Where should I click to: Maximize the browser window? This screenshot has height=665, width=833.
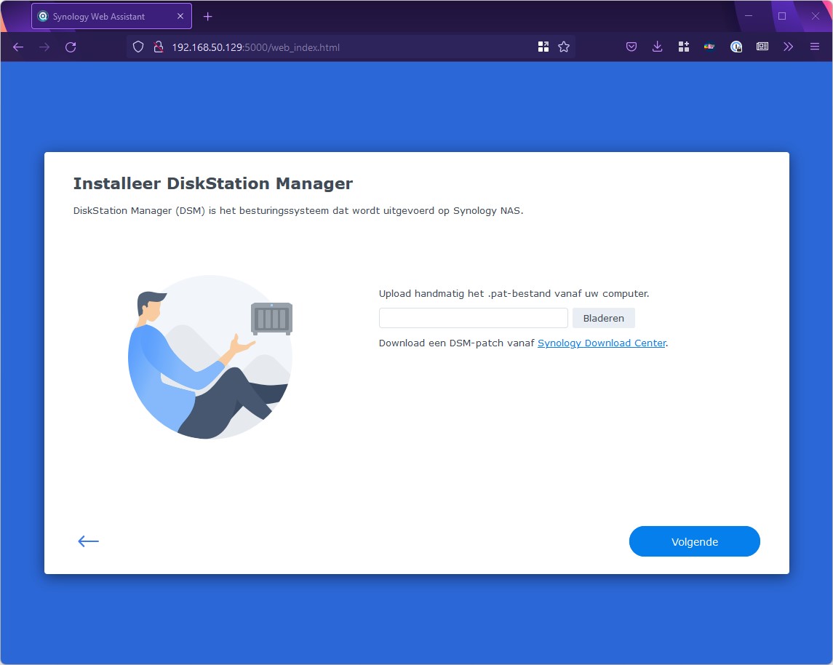(x=782, y=16)
